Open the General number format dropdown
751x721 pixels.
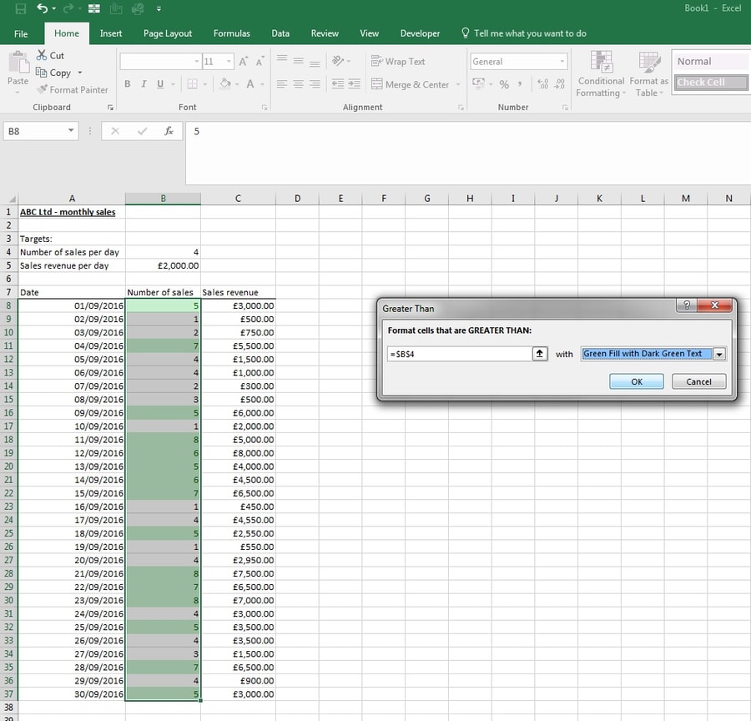point(562,61)
